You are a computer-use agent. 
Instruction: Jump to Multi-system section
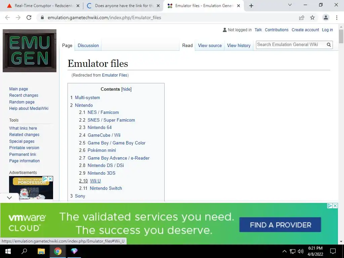[x=87, y=98]
